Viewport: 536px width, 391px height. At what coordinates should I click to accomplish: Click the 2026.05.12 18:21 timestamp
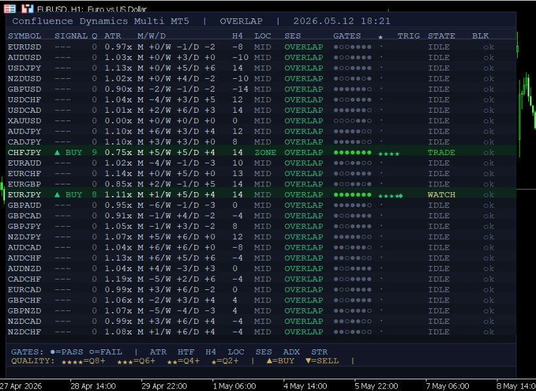342,21
